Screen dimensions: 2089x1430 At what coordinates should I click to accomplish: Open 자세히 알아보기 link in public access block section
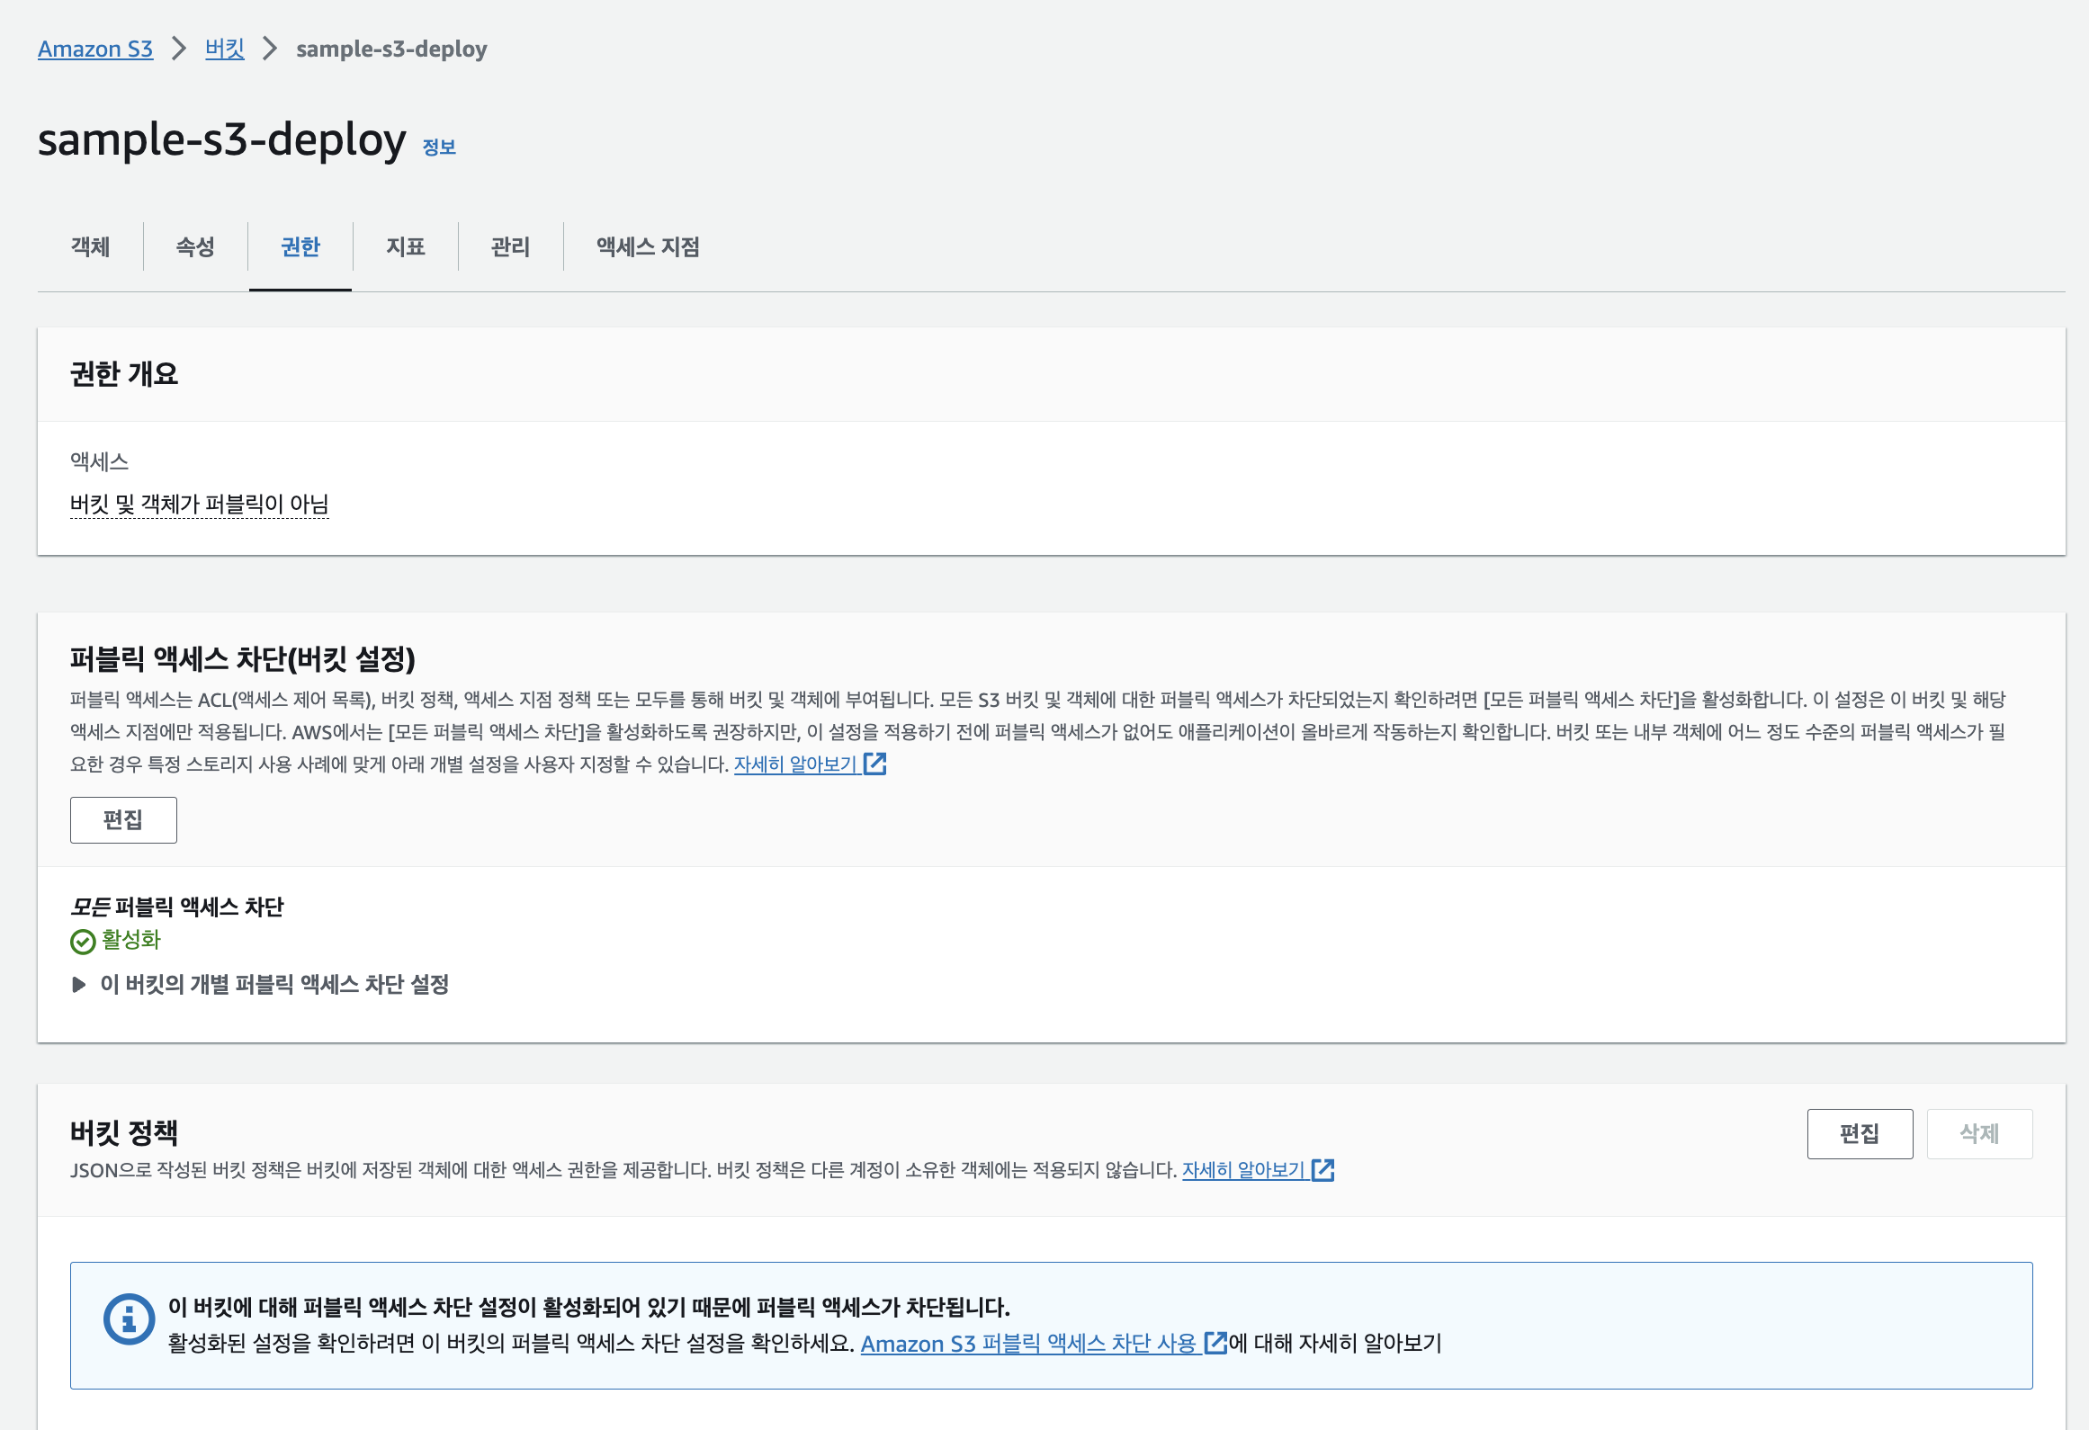click(x=795, y=764)
